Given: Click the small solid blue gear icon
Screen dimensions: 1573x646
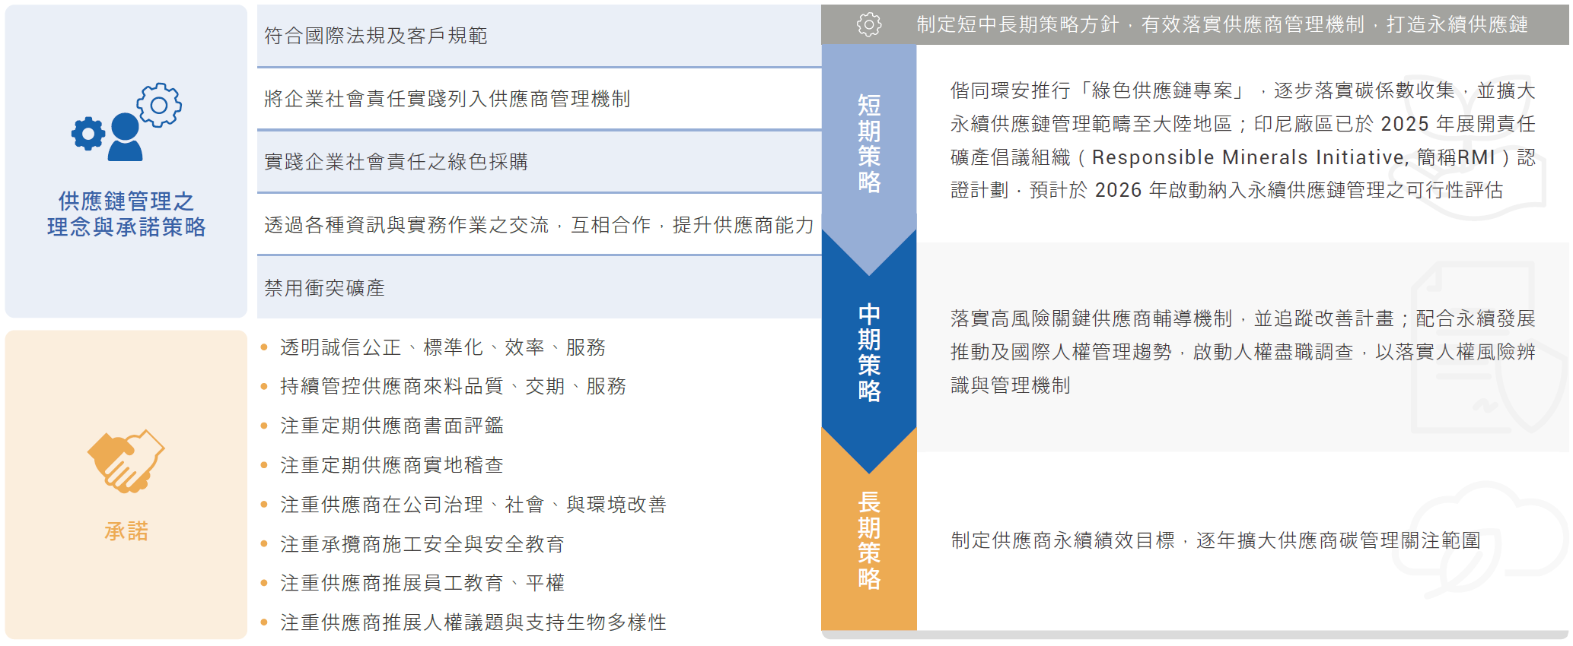Looking at the screenshot, I should click(x=88, y=134).
